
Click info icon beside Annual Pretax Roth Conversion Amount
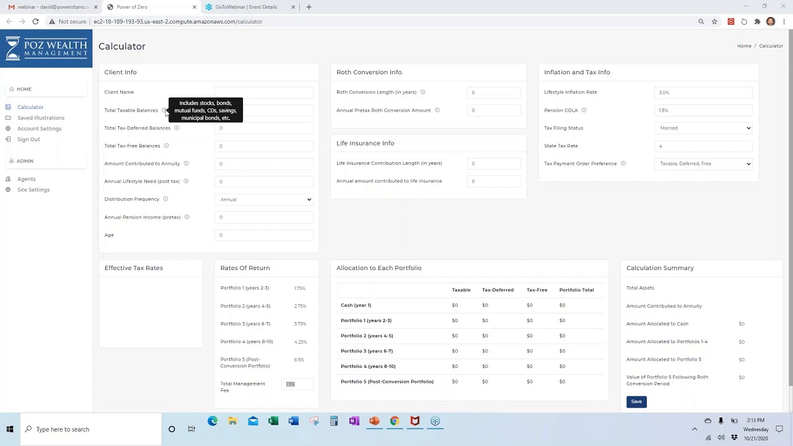[437, 110]
